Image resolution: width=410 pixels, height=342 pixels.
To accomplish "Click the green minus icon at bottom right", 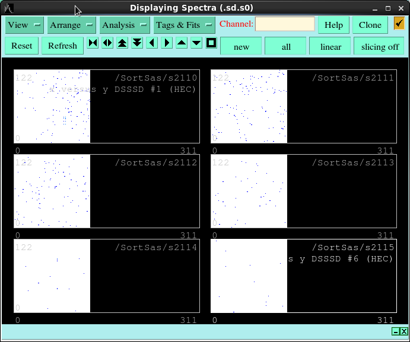I will [x=396, y=331].
